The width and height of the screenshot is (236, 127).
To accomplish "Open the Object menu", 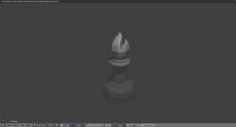I will 29,125.
